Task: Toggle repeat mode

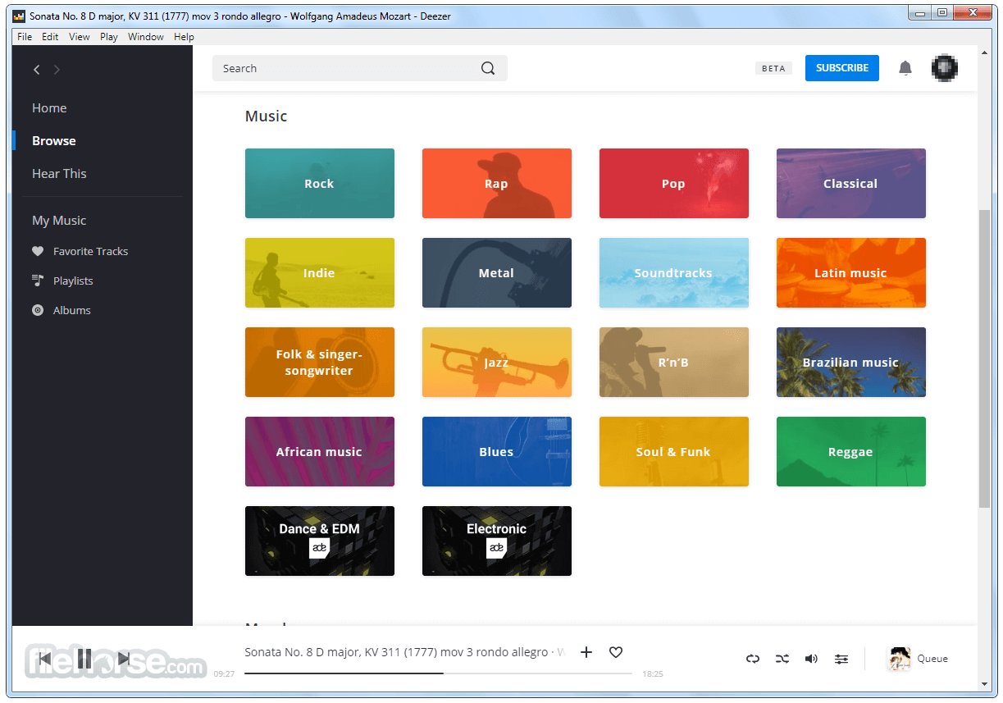Action: 753,659
